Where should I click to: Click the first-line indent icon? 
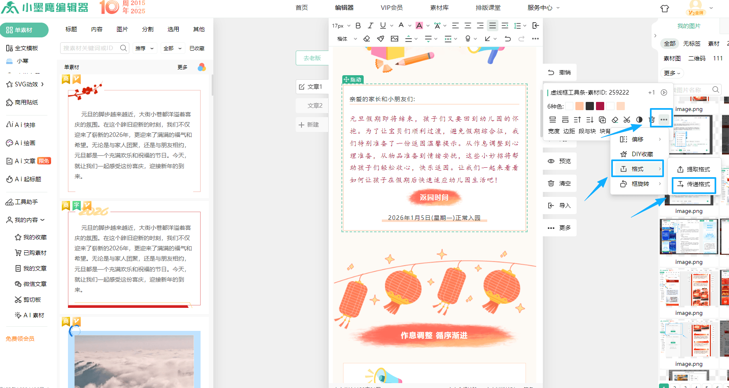coord(505,25)
